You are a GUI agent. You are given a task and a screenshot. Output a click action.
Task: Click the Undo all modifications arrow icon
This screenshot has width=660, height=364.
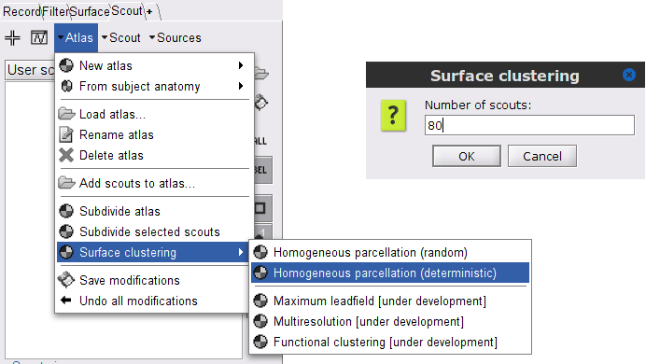(x=66, y=301)
